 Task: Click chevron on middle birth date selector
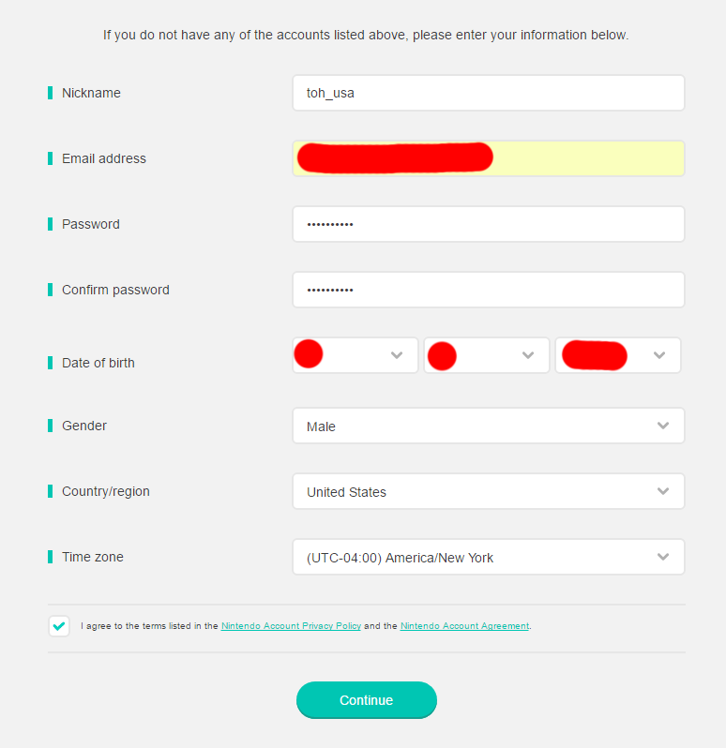pos(528,355)
